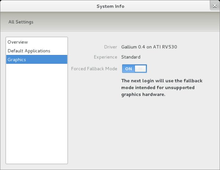Open the Default Applications section
The height and width of the screenshot is (170, 220).
(29, 51)
